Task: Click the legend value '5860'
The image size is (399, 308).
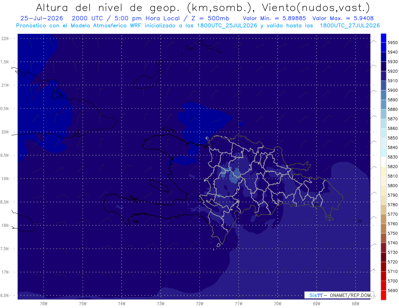Action: click(393, 128)
